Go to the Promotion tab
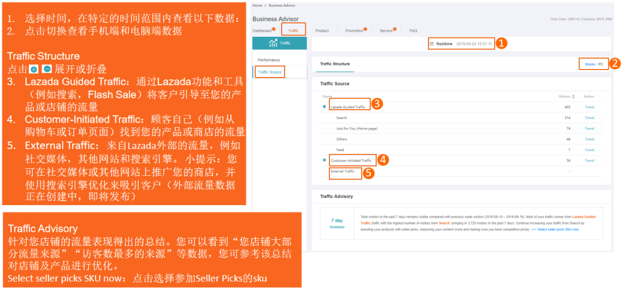 tap(355, 30)
